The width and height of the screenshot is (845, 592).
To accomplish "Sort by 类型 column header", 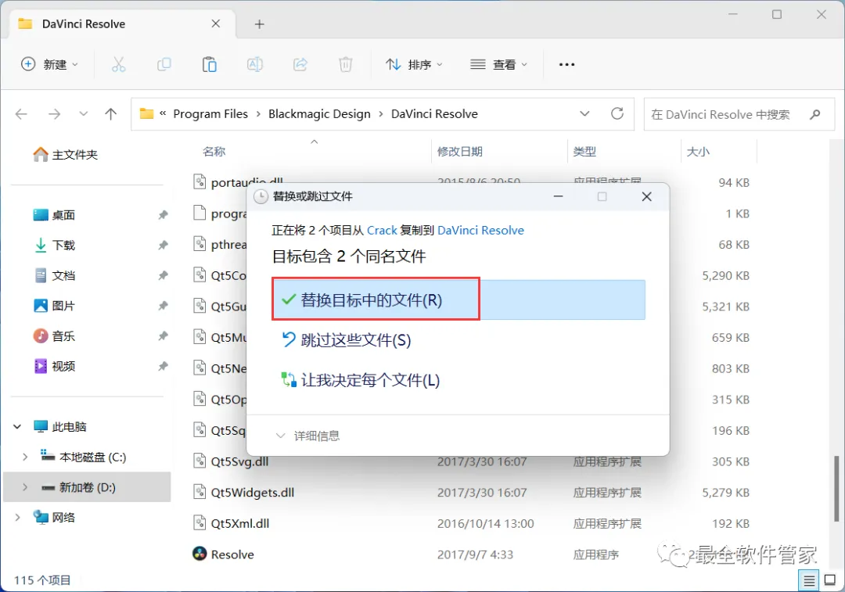I will click(x=584, y=152).
